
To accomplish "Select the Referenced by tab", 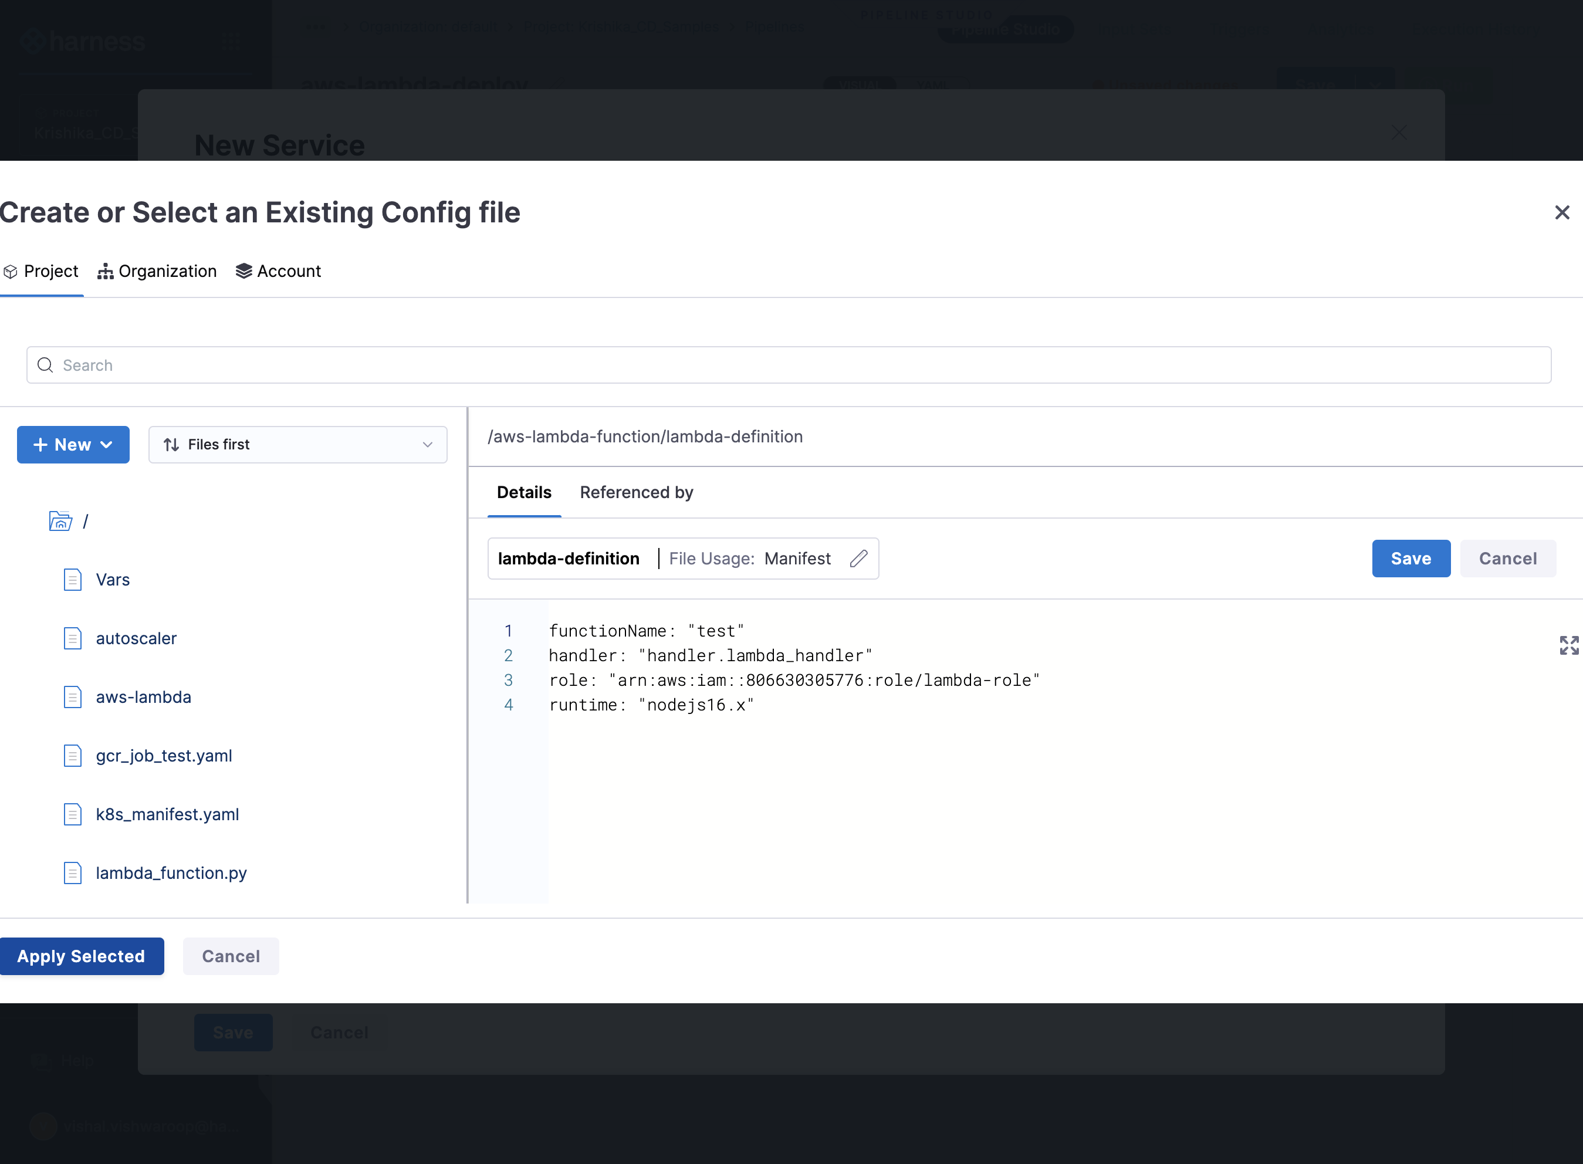I will coord(636,492).
